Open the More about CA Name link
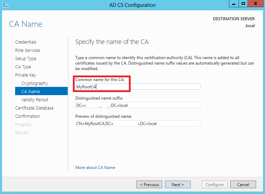 pyautogui.click(x=95, y=168)
